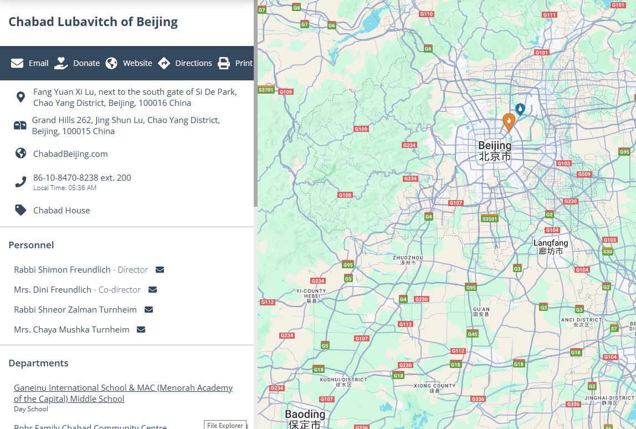The width and height of the screenshot is (636, 429).
Task: Print the listing page
Action: [235, 63]
